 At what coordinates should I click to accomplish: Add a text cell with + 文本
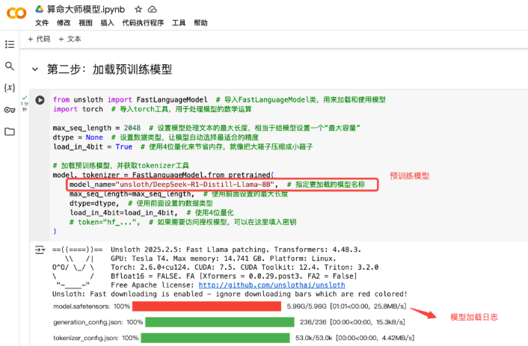[70, 39]
